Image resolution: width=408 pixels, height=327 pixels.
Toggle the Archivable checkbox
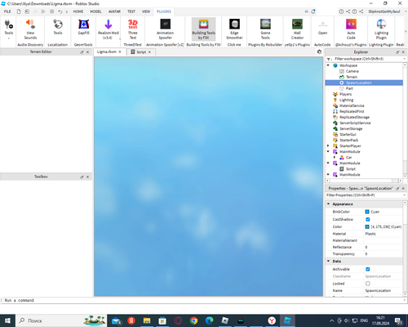pyautogui.click(x=368, y=269)
